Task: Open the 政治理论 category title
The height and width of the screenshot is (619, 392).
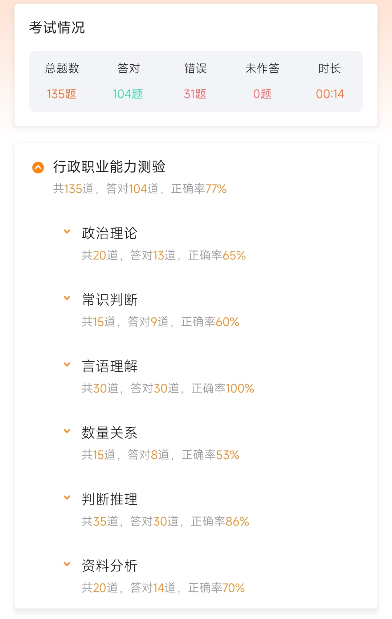Action: 110,233
